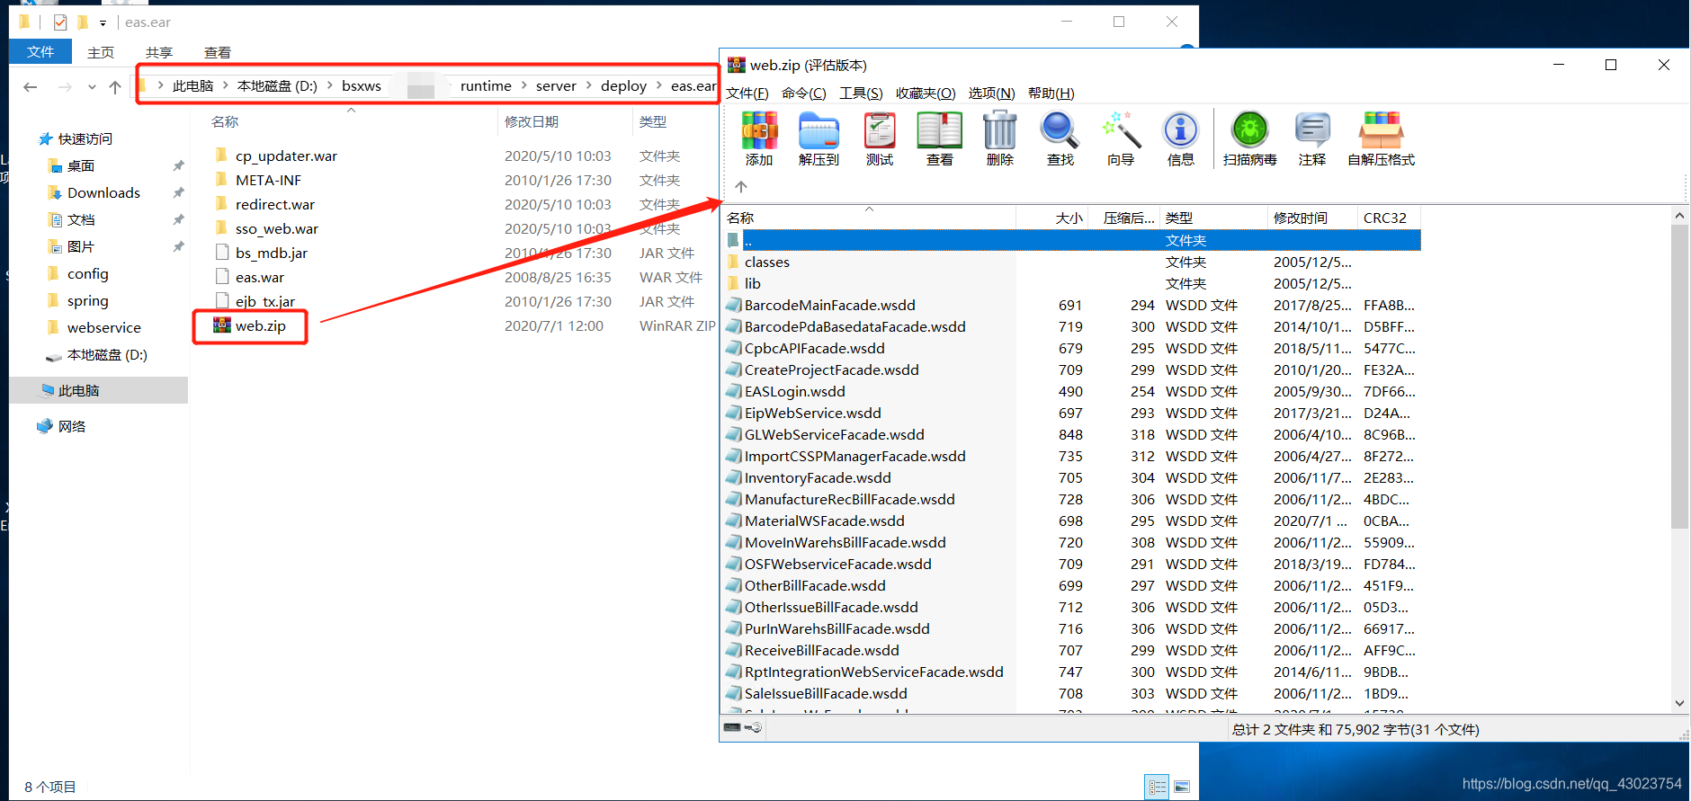Open Downloads in Explorer sidebar
Screen dimensions: 1691x801
103,192
